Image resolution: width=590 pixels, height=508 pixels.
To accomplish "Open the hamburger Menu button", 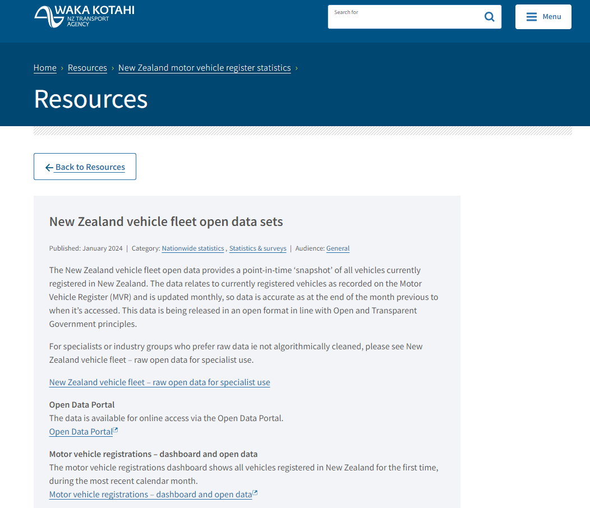I will click(x=543, y=17).
